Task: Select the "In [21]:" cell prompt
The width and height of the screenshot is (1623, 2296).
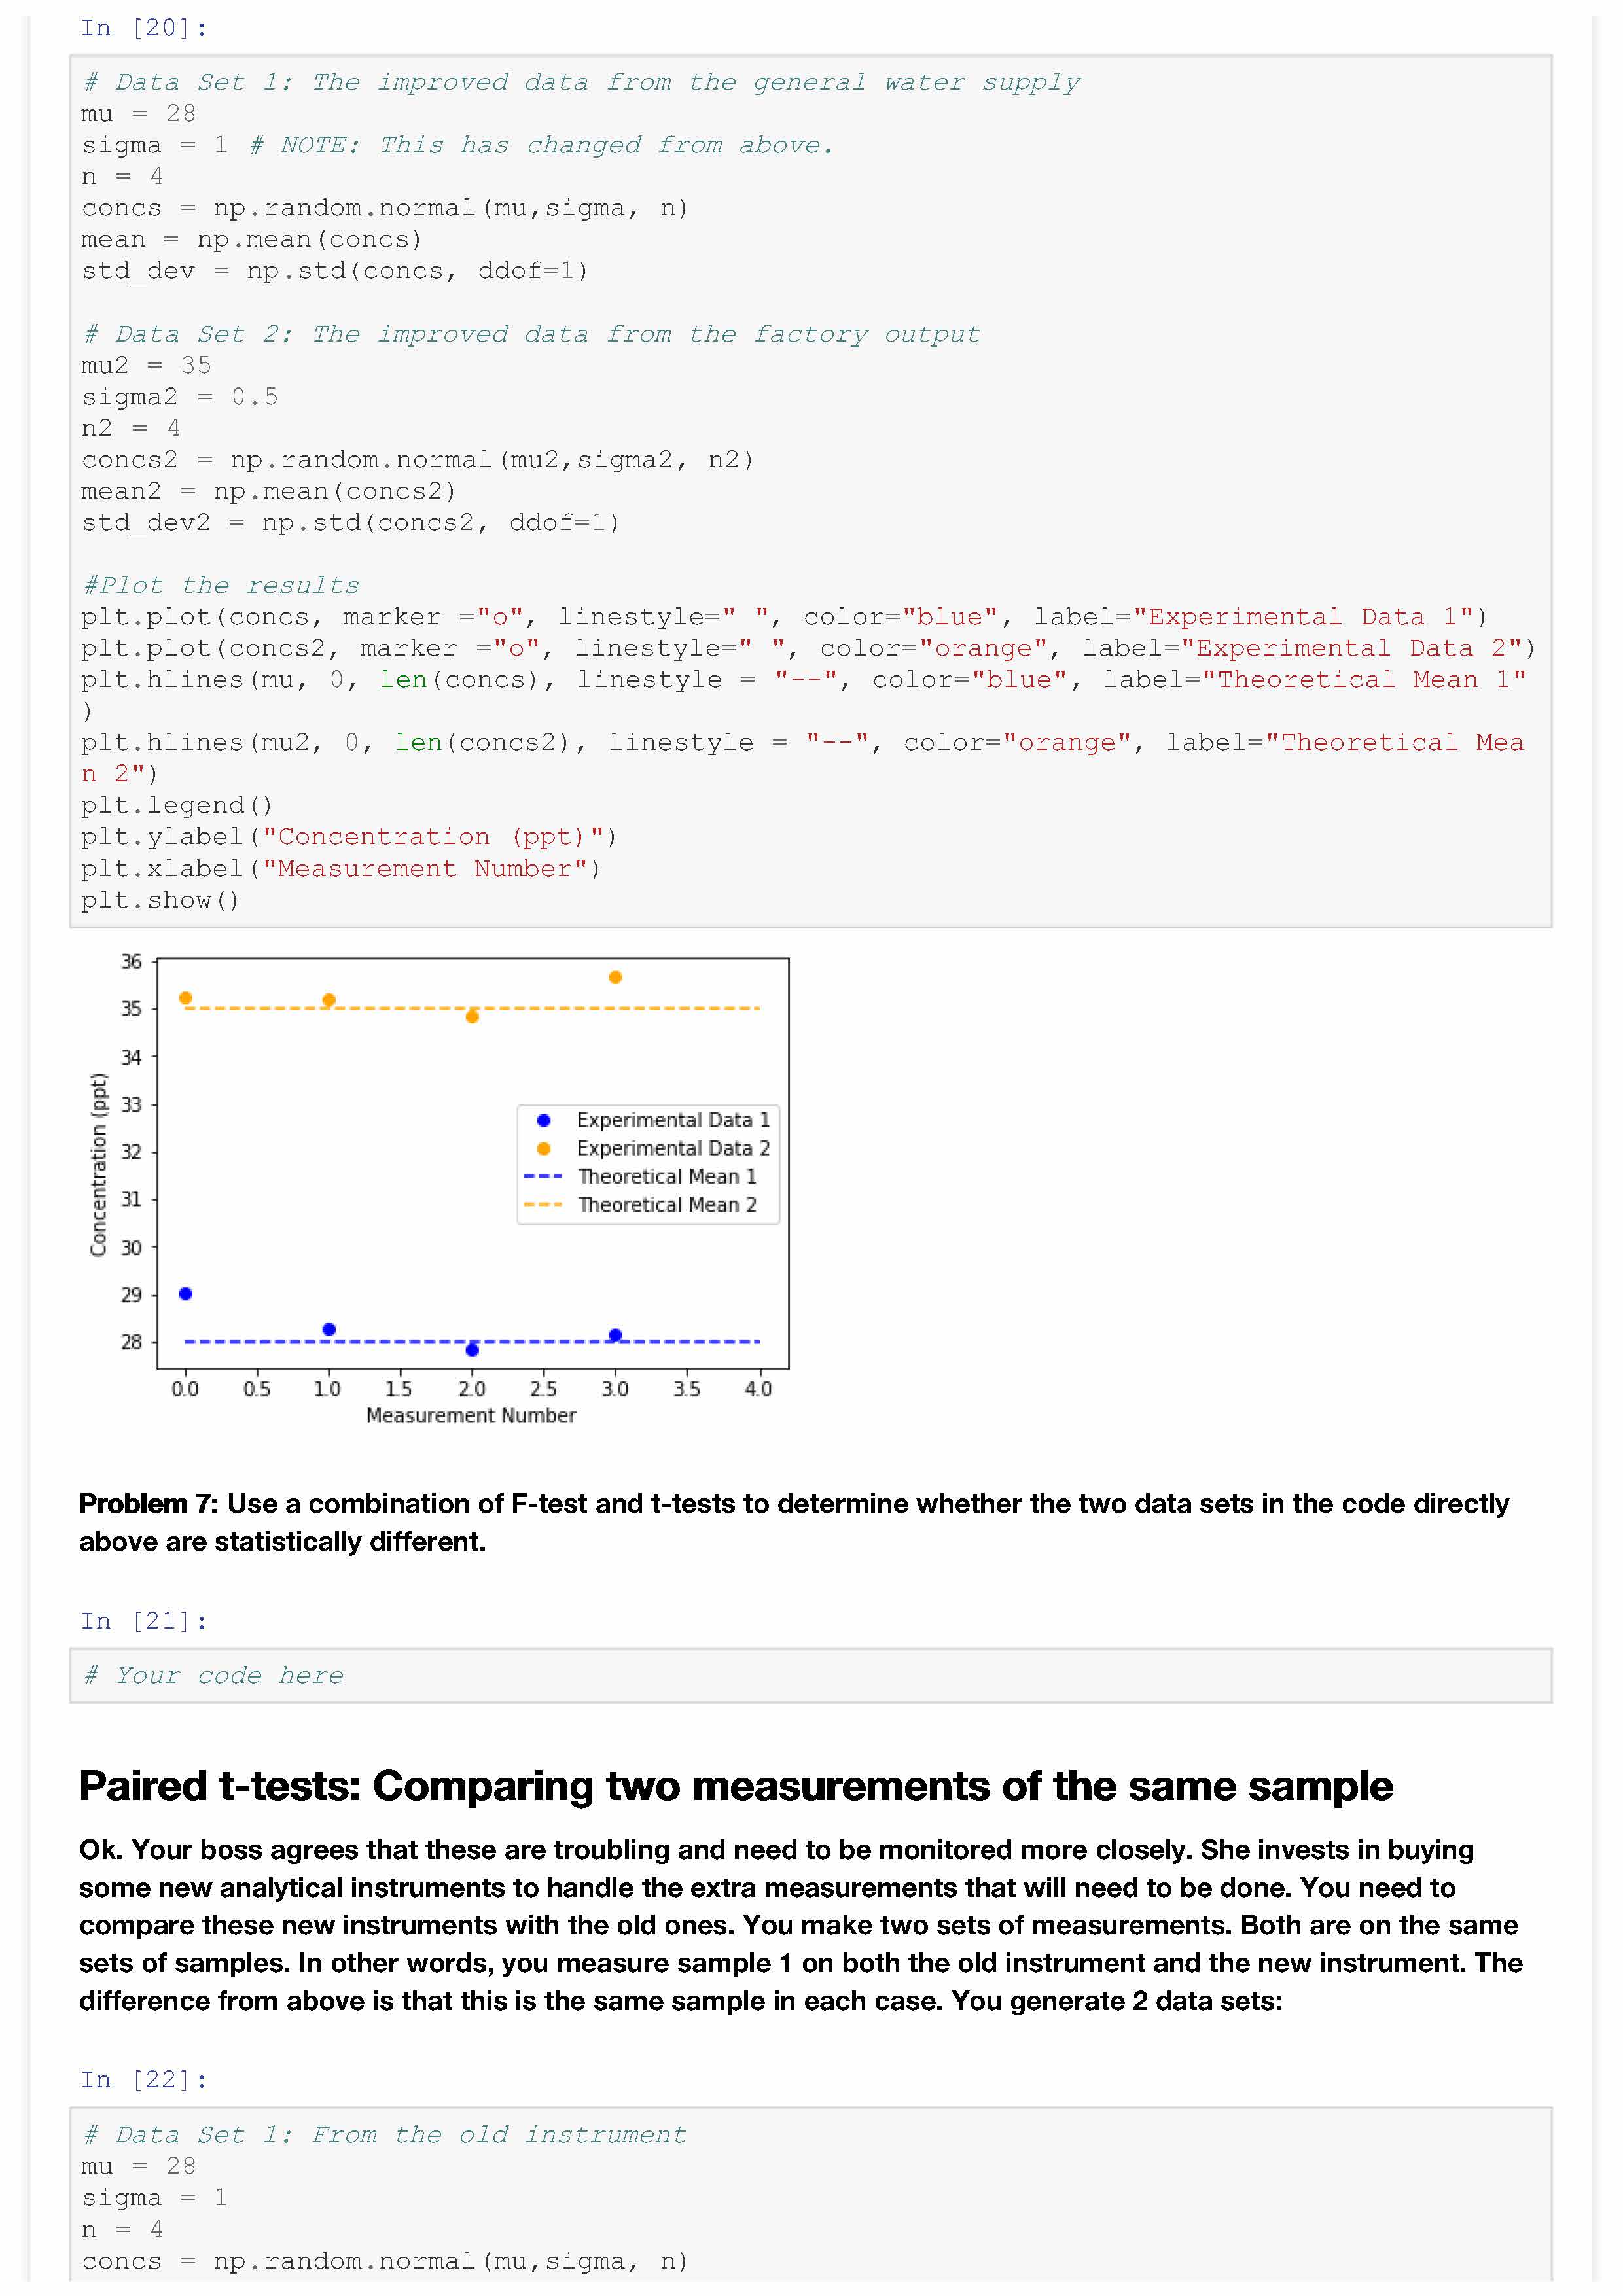Action: pos(144,1621)
